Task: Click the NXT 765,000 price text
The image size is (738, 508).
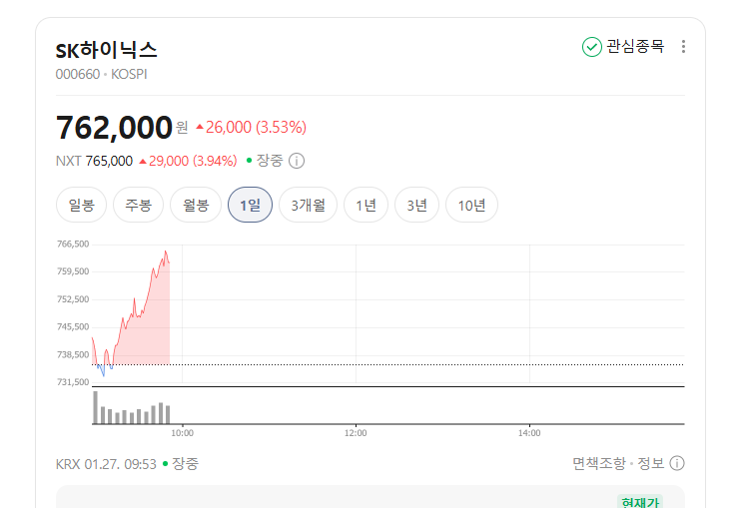Action: [109, 161]
